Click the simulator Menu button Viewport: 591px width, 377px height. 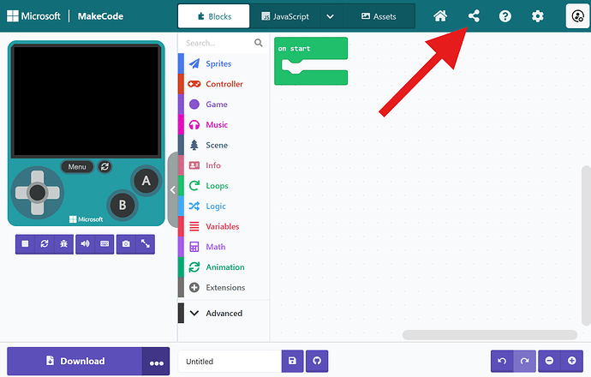(x=77, y=166)
